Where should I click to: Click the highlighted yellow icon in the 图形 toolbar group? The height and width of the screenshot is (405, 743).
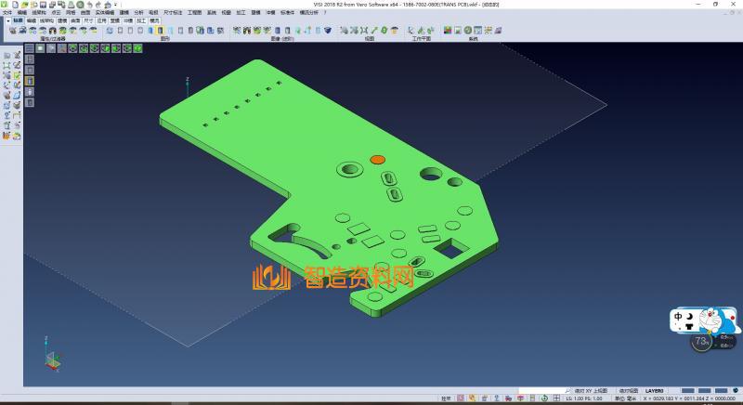[161, 31]
